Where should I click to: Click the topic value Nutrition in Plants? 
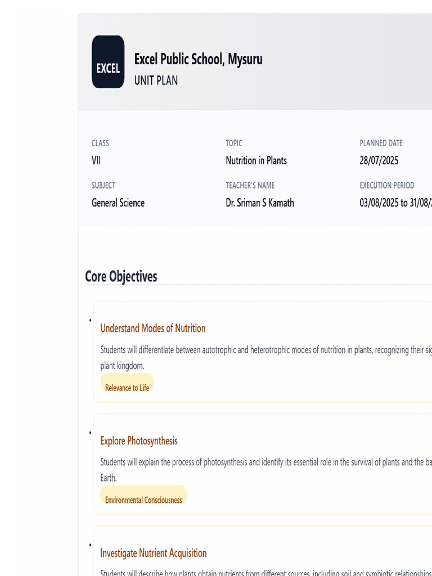[x=256, y=160]
